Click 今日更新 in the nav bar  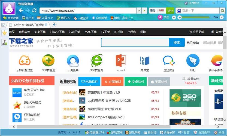click(196, 32)
